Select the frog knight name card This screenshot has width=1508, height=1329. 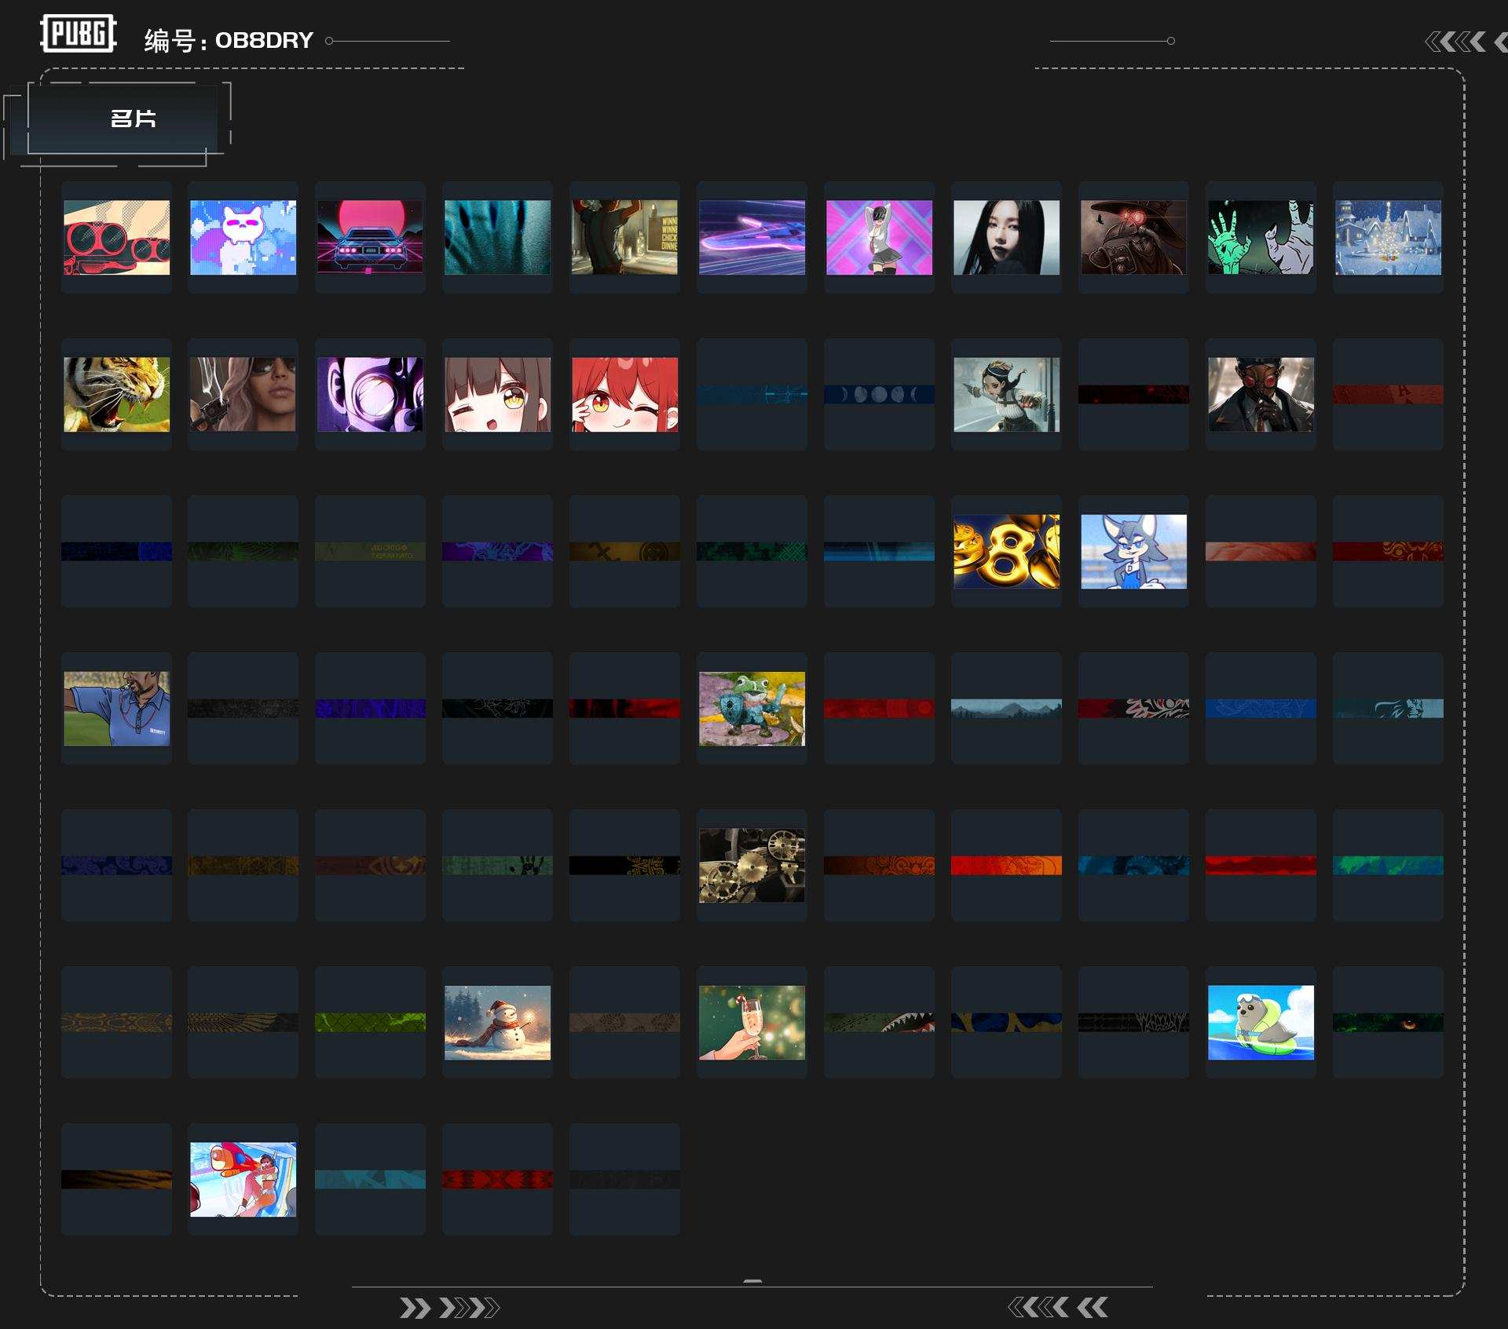pos(752,708)
